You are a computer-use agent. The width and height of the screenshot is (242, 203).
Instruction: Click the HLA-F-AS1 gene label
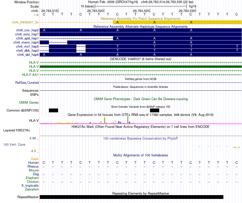[30, 75]
